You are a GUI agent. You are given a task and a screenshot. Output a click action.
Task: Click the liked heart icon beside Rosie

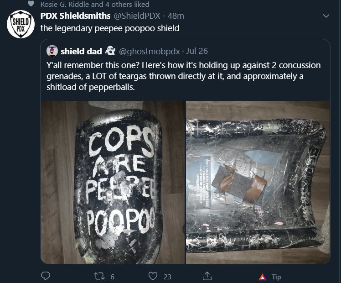click(x=31, y=4)
